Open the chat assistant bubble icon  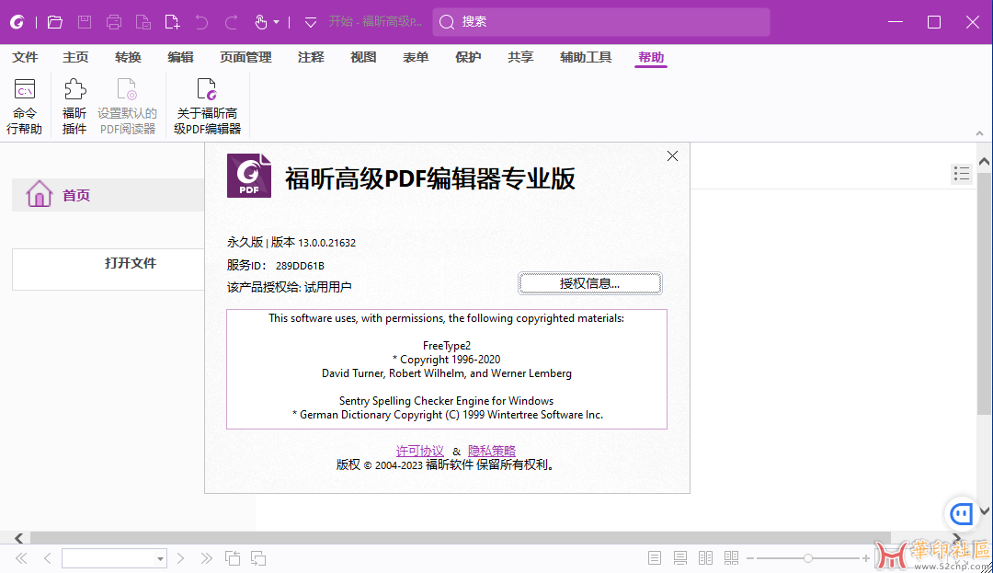(962, 513)
